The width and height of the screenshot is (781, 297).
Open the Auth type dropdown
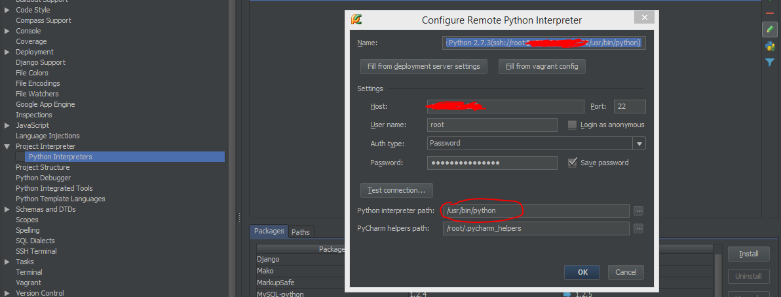click(x=639, y=144)
